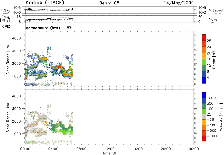This screenshot has width=224, height=155.
Task: Click the "4" label on the power colorbar
Action: pyautogui.click(x=208, y=78)
